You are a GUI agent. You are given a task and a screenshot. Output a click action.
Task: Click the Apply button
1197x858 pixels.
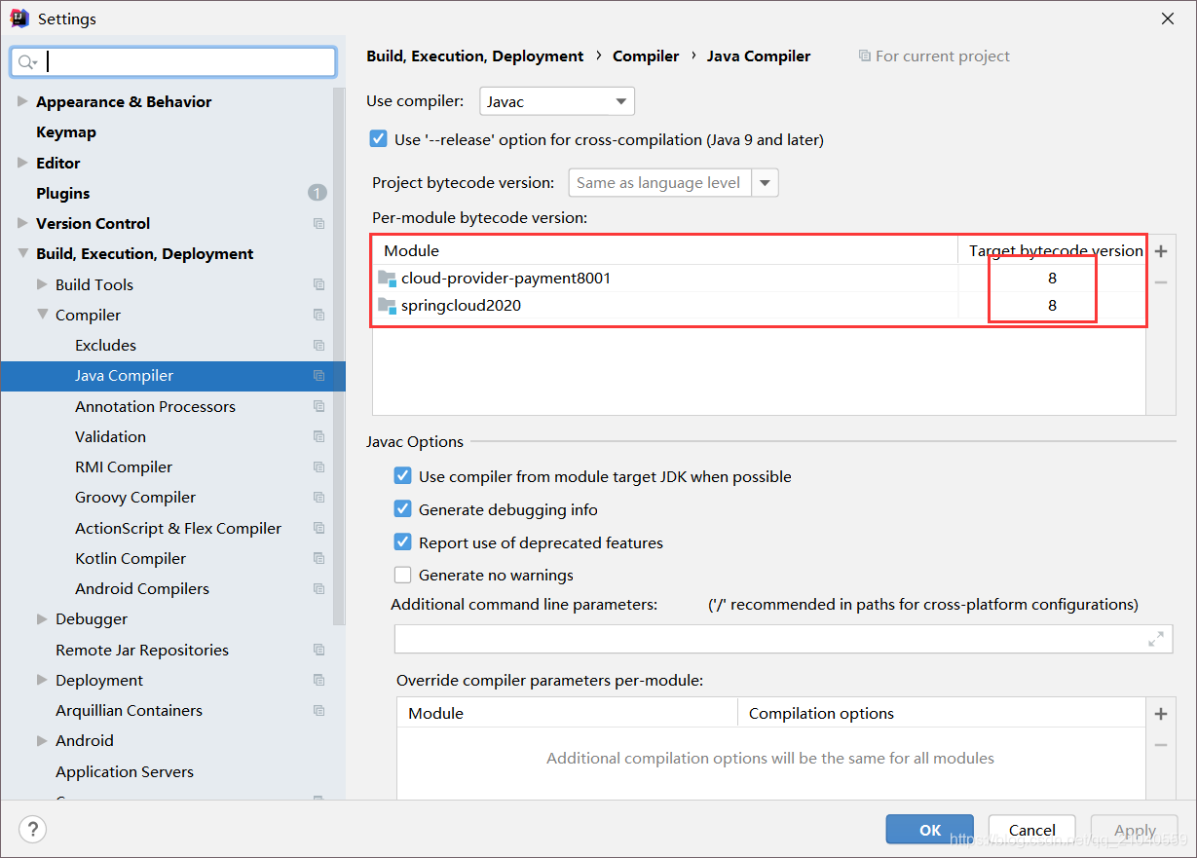1135,830
